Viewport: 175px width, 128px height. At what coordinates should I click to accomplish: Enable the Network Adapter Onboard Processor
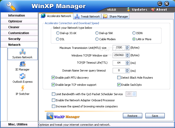tap(53, 100)
